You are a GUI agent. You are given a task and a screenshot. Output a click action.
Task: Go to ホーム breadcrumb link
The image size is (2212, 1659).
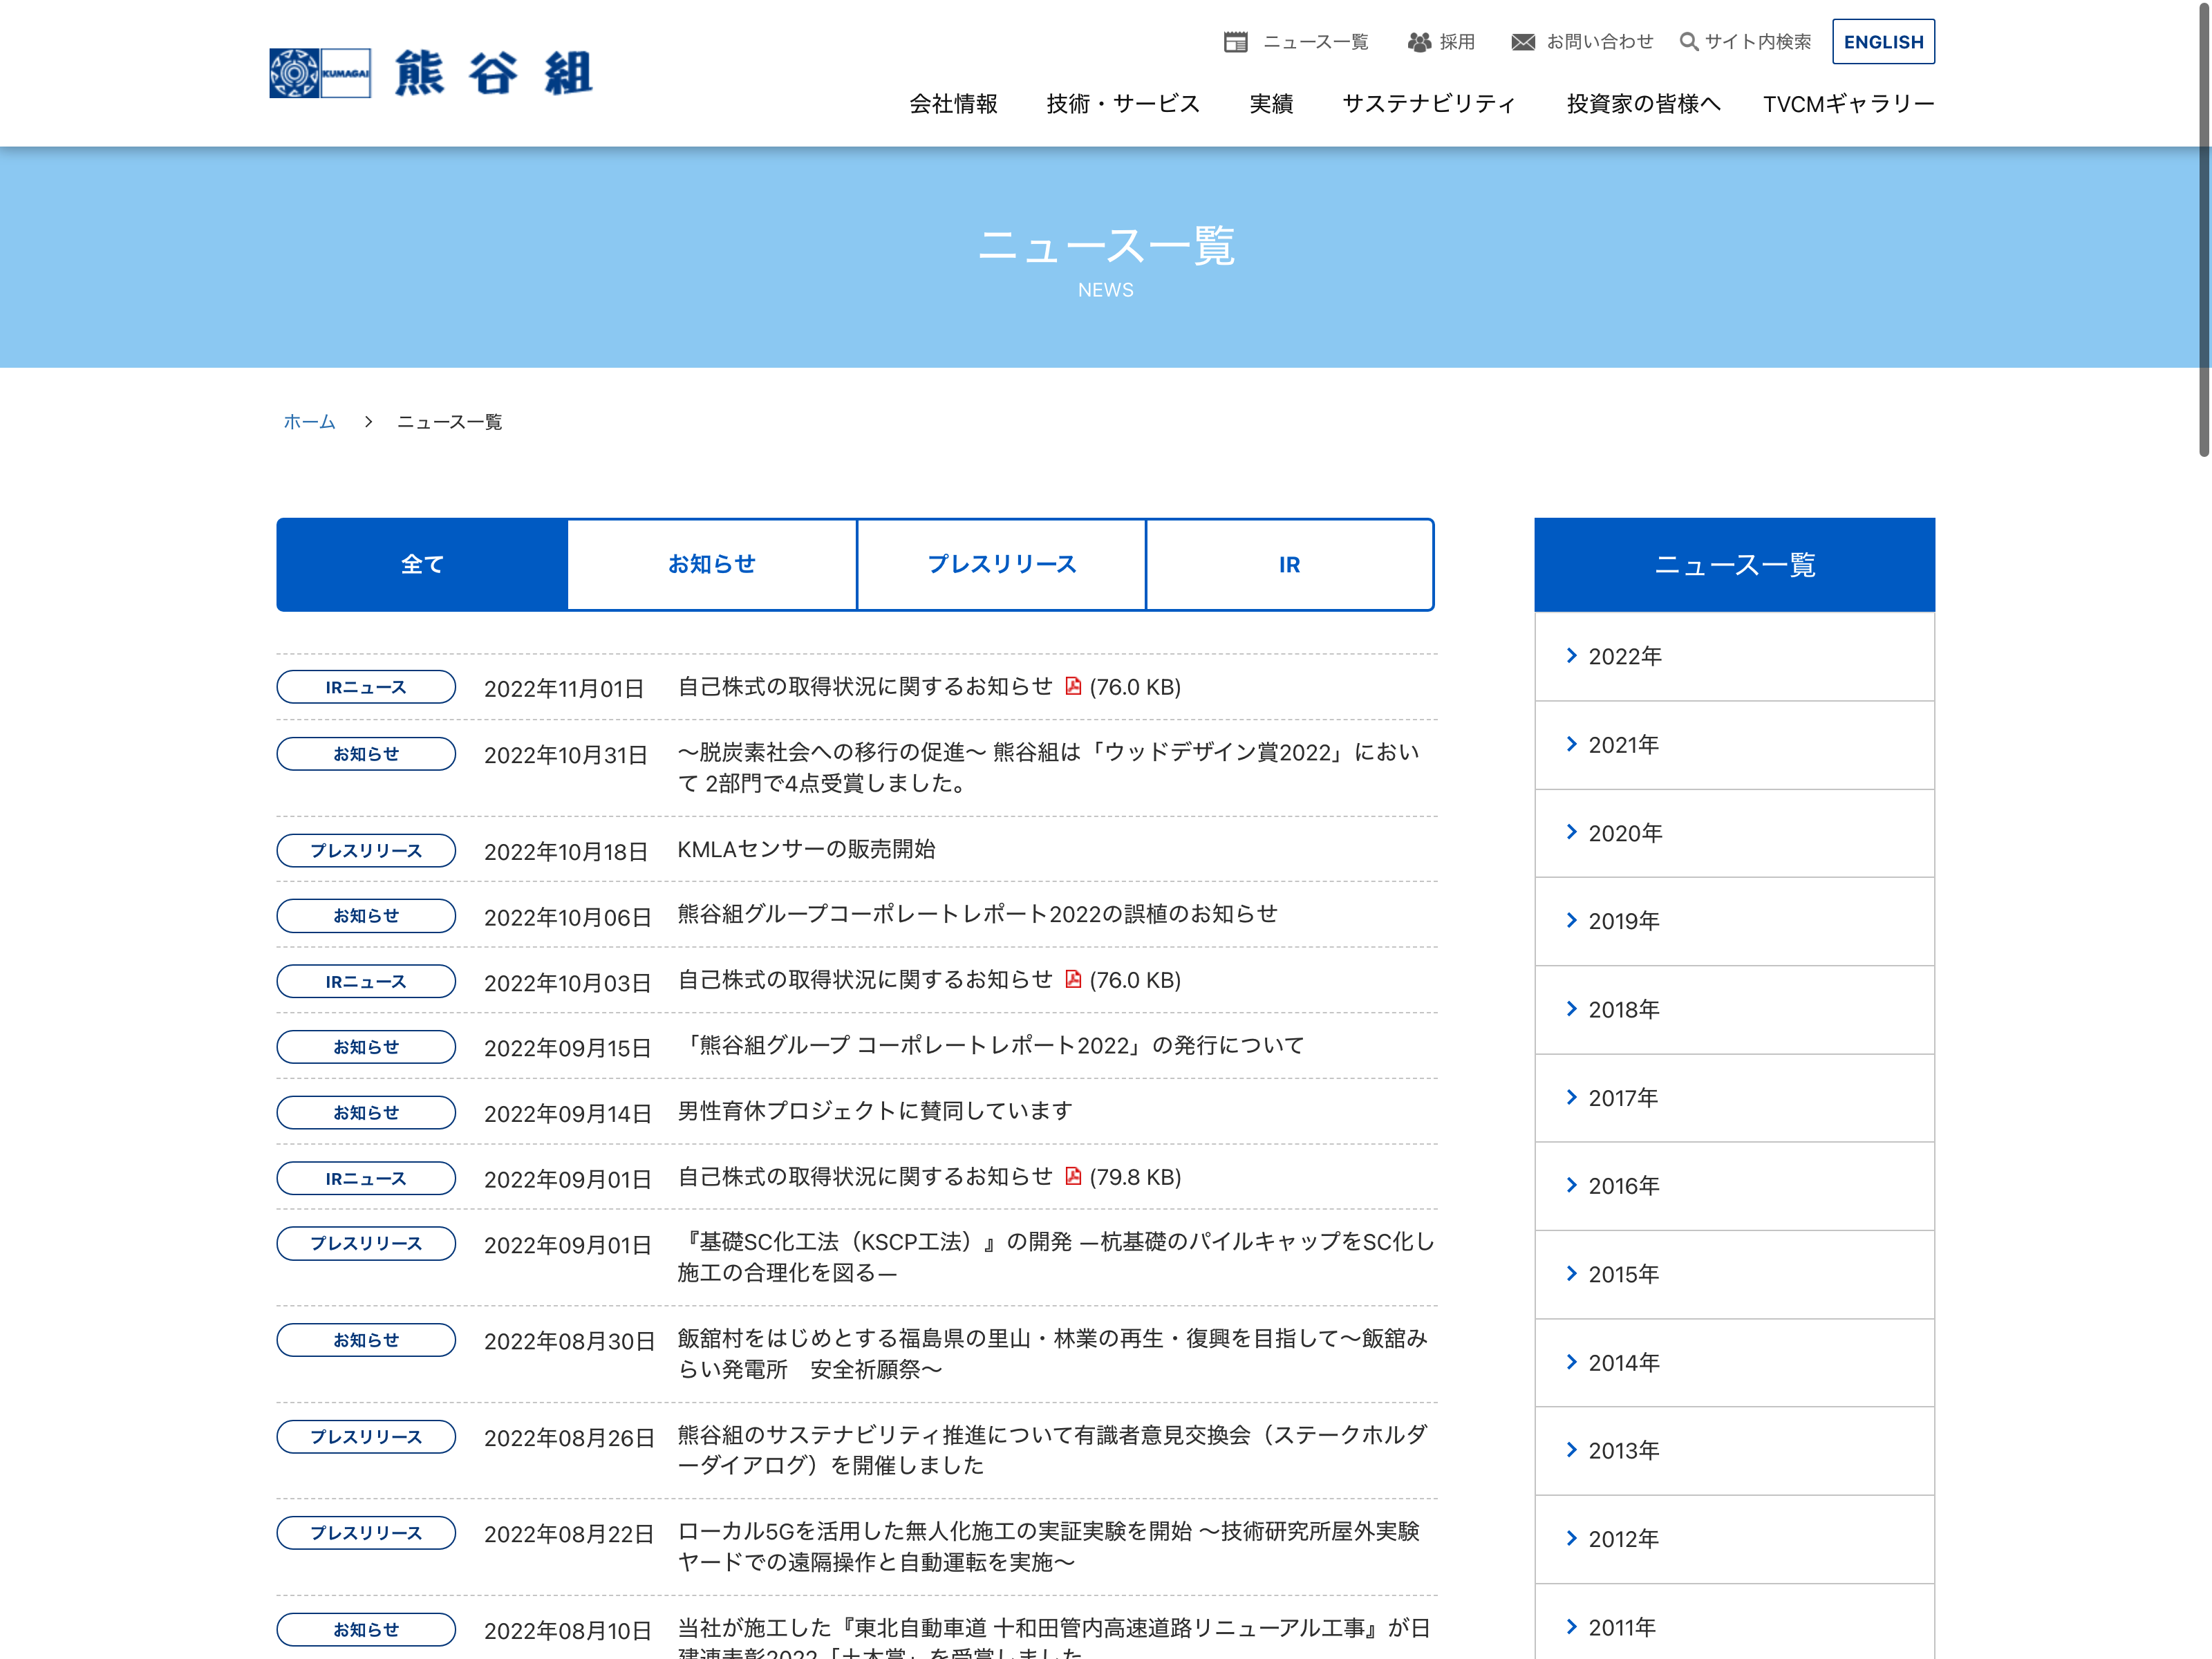(x=309, y=422)
